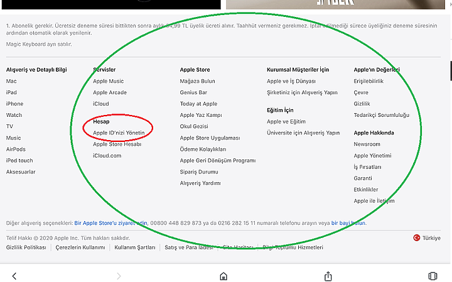
Task: Open Alışveriş Yardımı link
Action: point(200,183)
